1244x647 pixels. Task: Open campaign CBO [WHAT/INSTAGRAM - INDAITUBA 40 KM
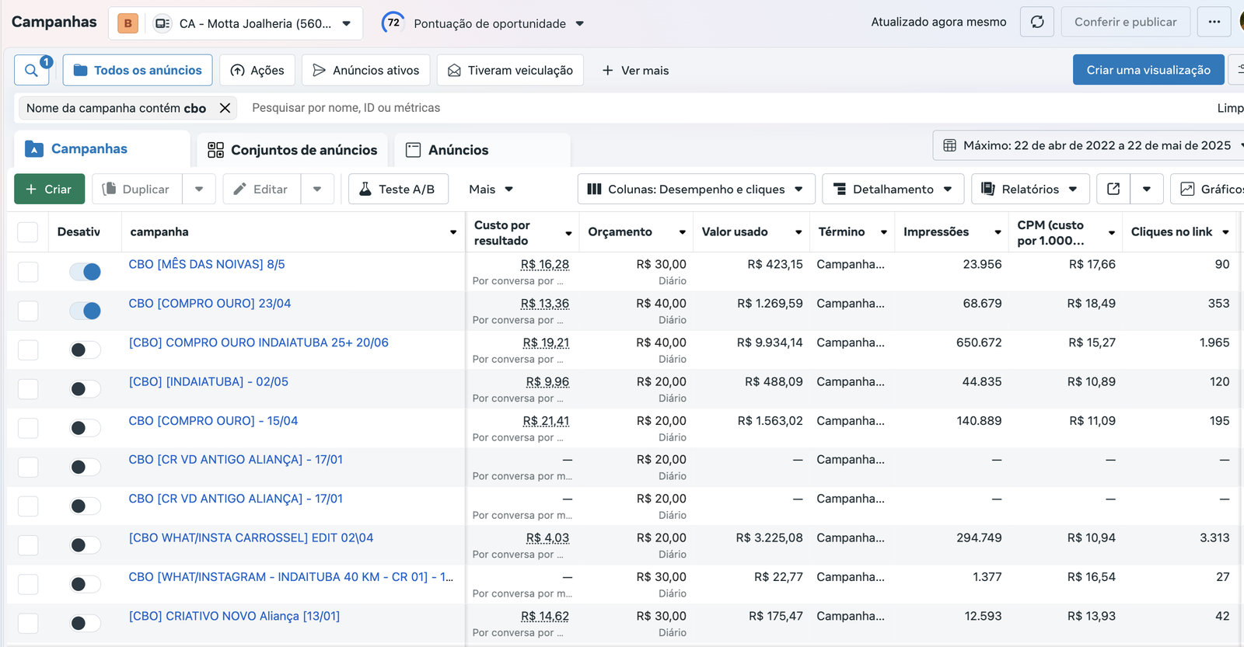coord(291,577)
